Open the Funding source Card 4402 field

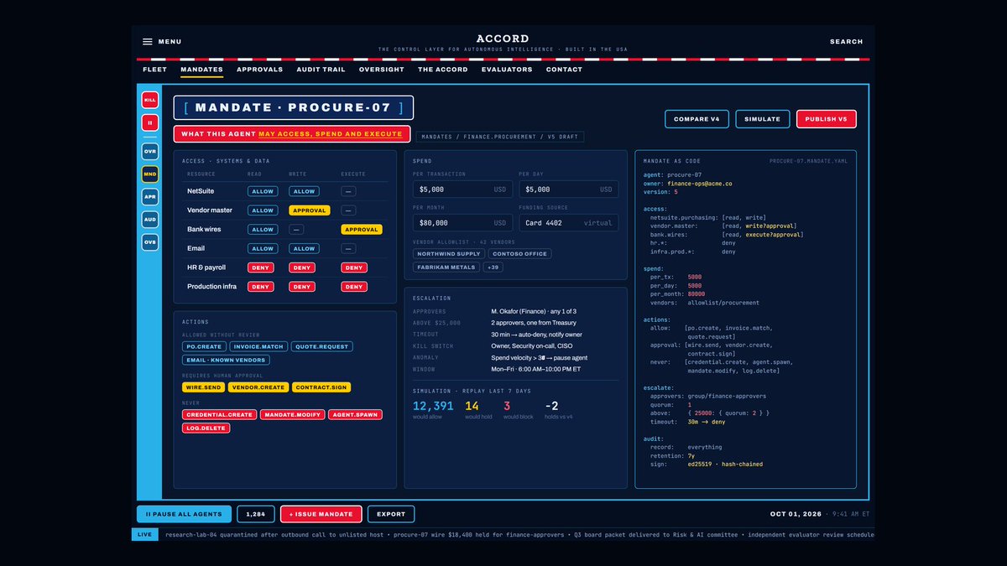568,223
